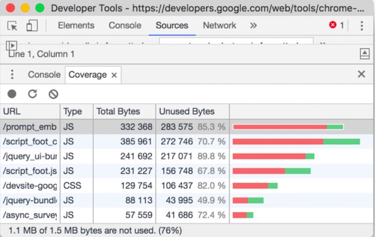Click the usage bar for /script_foot_c
The image size is (375, 237).
click(296, 142)
